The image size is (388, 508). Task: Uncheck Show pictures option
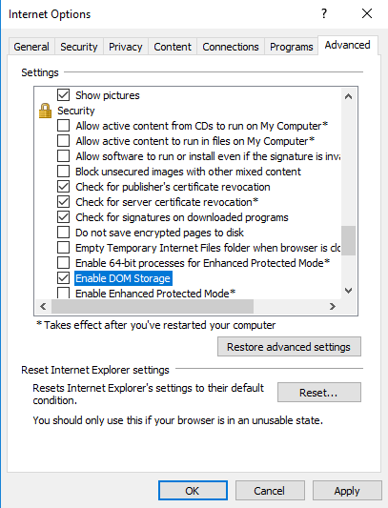[63, 95]
